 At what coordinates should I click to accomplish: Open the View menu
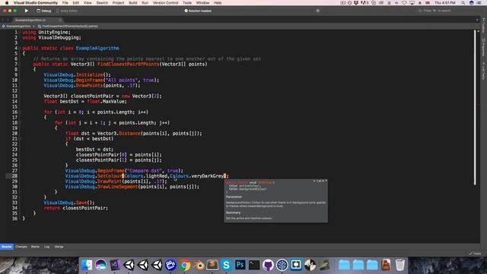pos(88,3)
